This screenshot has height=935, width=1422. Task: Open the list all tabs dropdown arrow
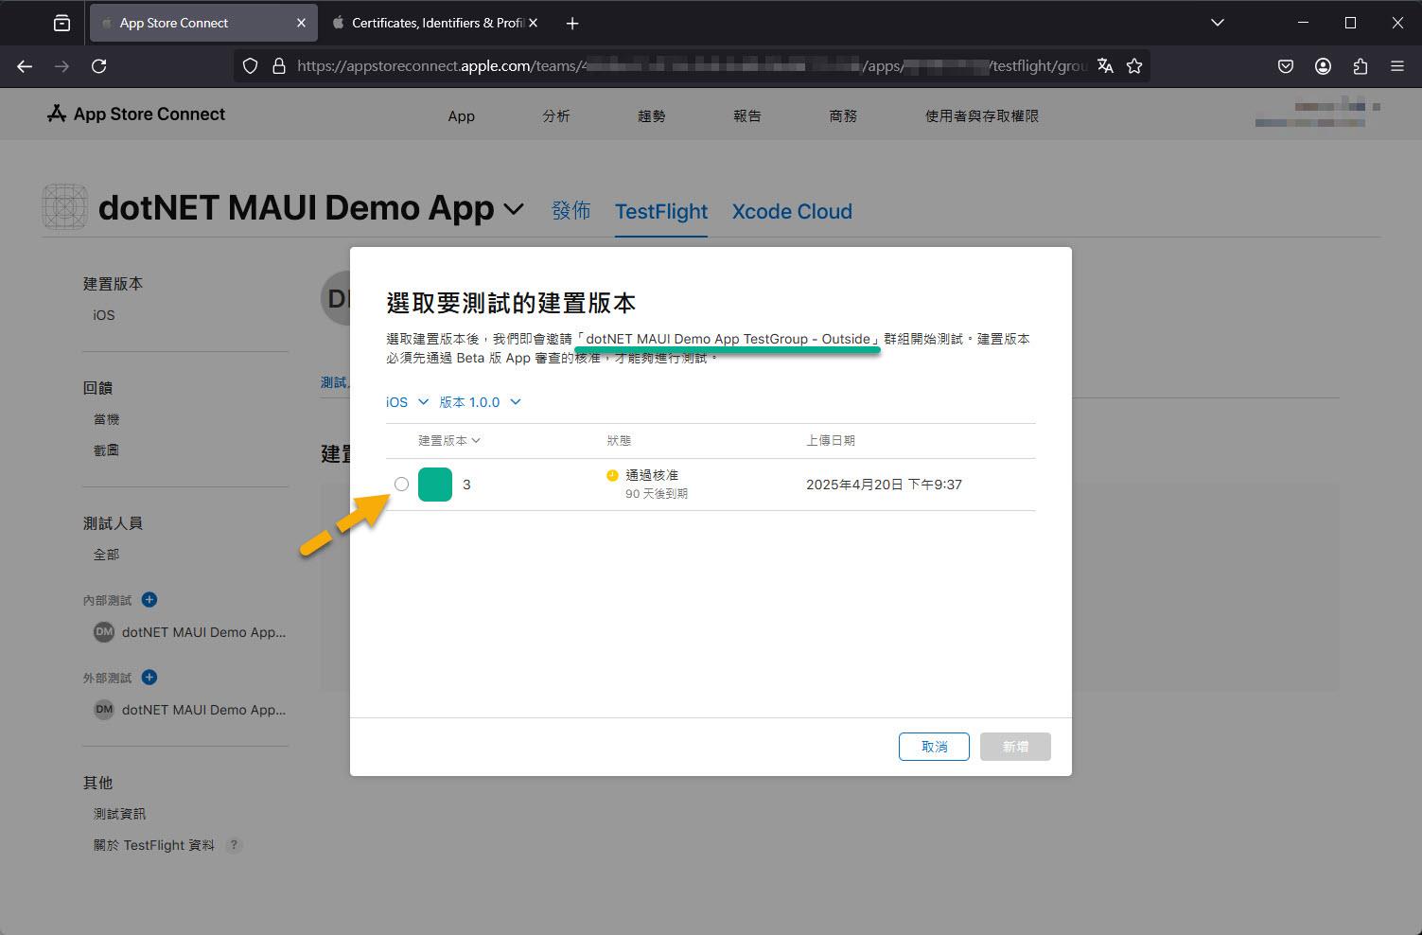click(1218, 23)
